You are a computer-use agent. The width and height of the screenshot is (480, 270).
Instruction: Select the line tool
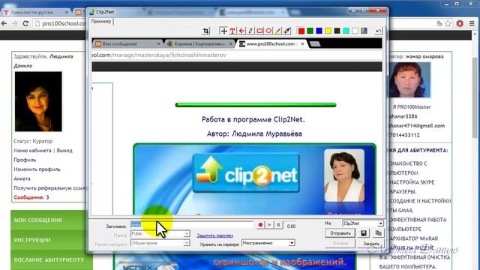(x=277, y=31)
